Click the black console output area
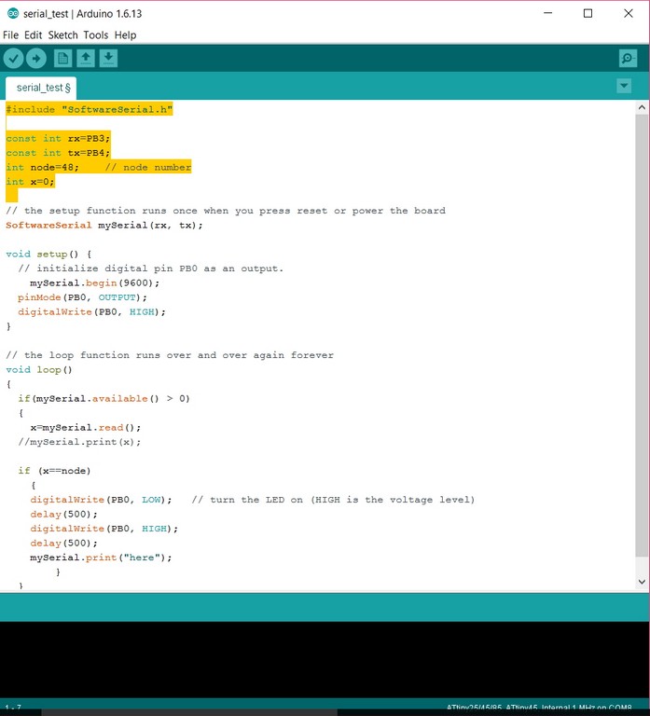Image resolution: width=650 pixels, height=716 pixels. click(x=325, y=659)
